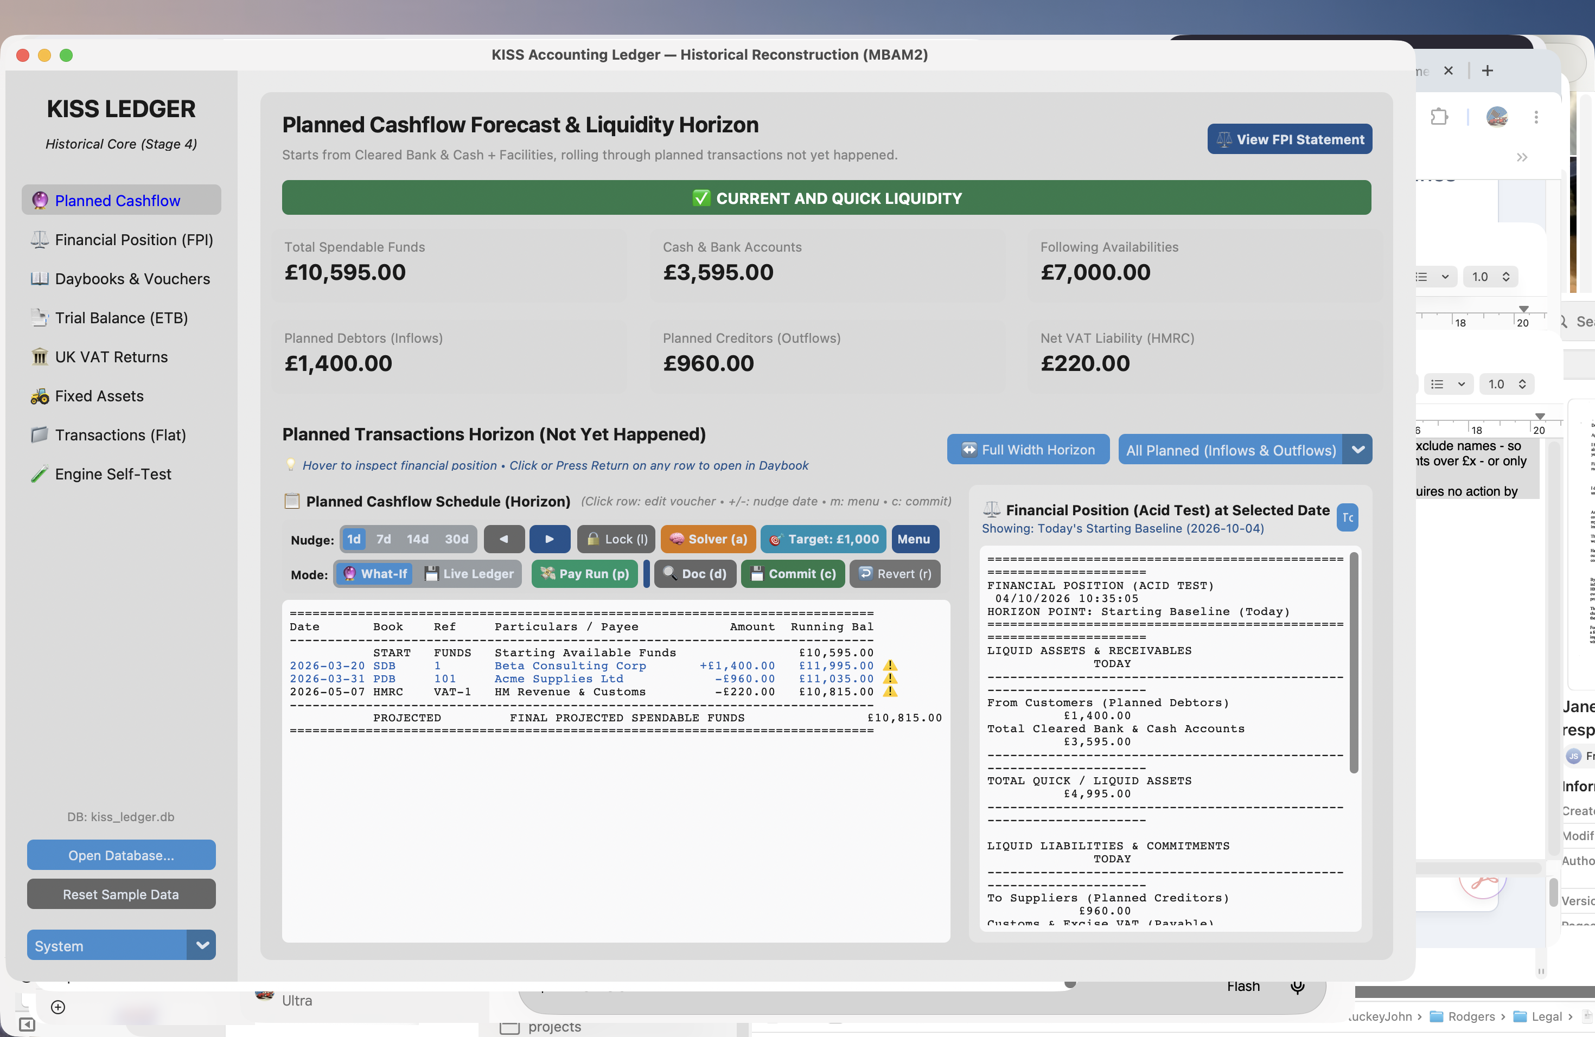Click the Lock (l) padlock button
Viewport: 1595px width, 1037px height.
click(616, 539)
